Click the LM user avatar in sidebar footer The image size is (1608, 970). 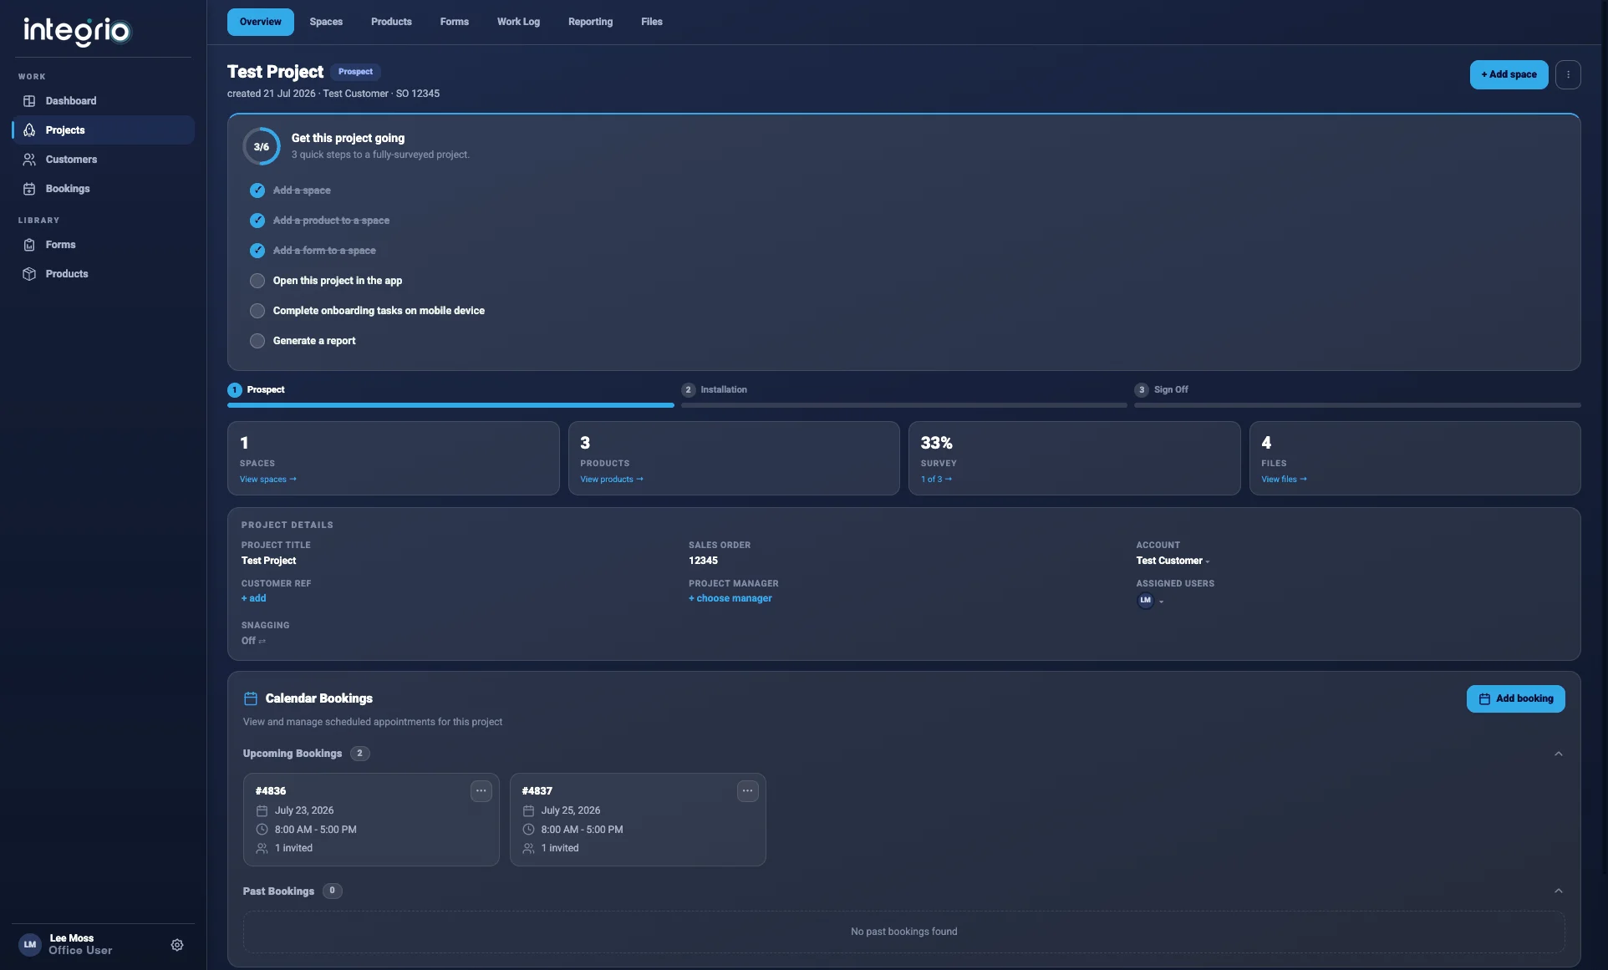[30, 945]
